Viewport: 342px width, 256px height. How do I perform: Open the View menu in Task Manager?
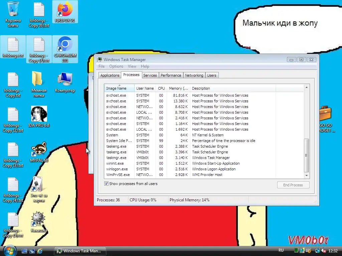pos(132,66)
